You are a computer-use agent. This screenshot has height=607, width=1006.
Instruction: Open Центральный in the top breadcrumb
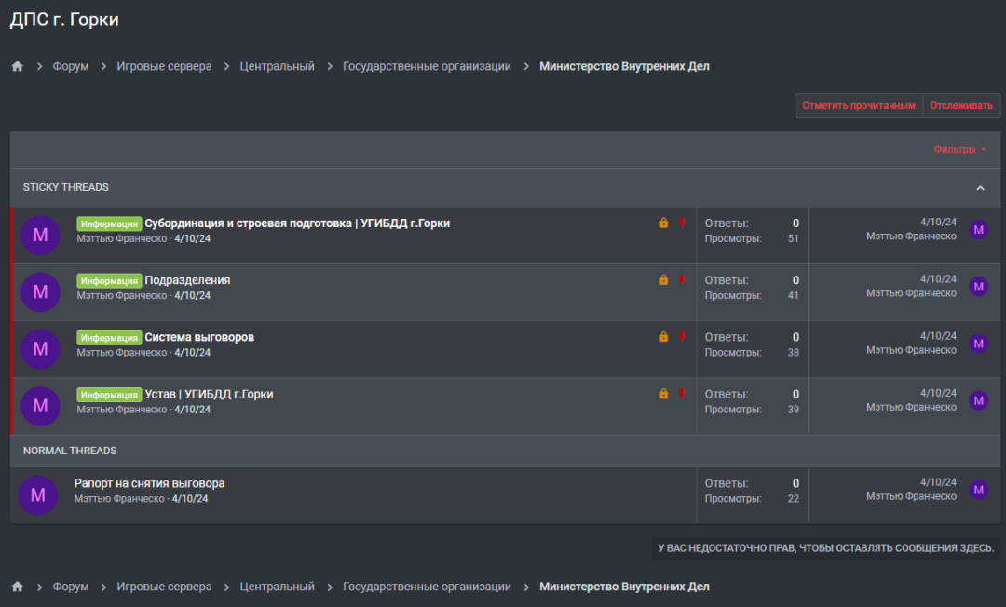point(277,66)
